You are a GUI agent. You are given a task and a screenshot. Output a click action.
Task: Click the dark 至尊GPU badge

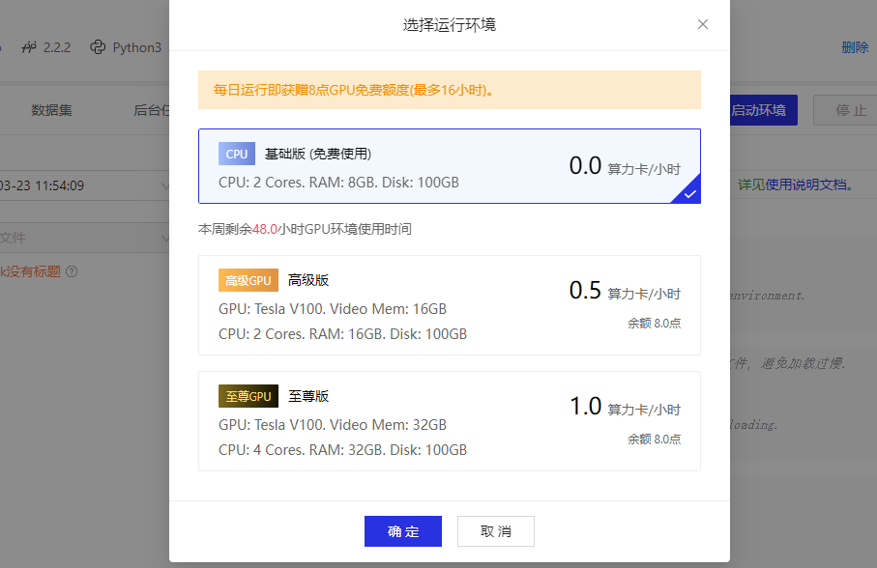(x=248, y=396)
